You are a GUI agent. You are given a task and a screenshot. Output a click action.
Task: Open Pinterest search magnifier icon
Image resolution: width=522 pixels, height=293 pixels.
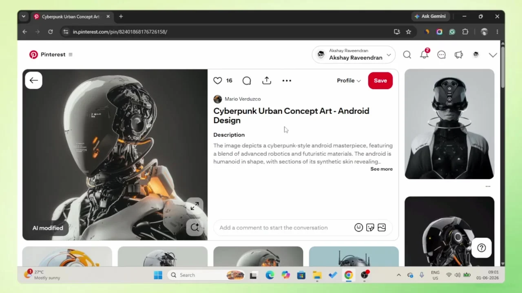tap(407, 55)
